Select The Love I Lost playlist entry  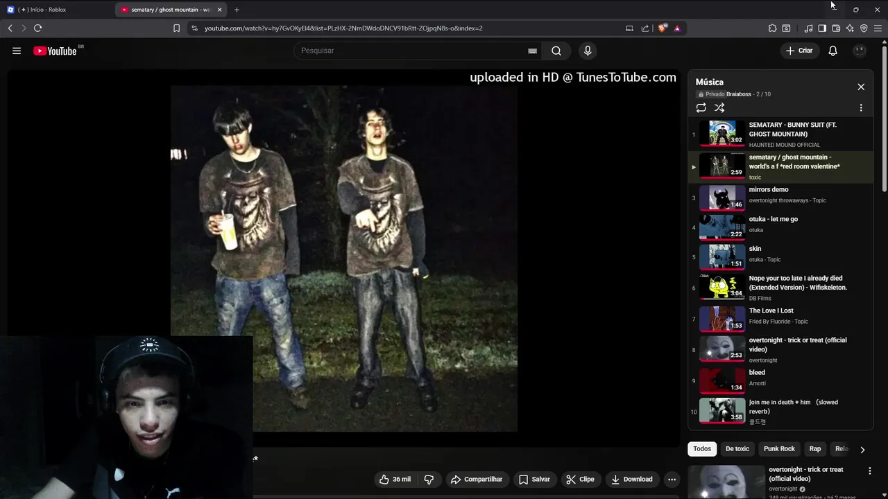click(x=780, y=318)
